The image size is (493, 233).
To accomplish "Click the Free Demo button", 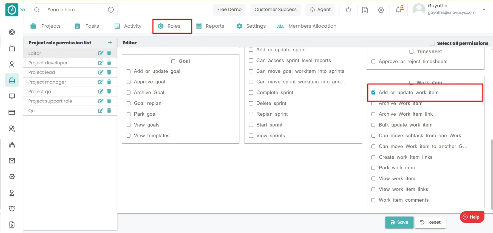I will tap(229, 10).
